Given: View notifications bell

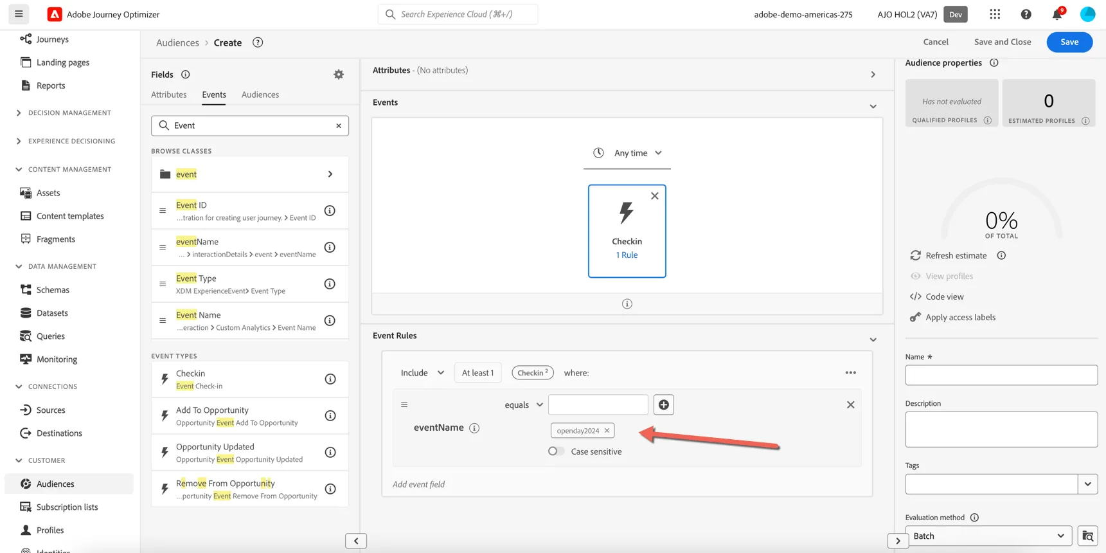Looking at the screenshot, I should (1057, 14).
